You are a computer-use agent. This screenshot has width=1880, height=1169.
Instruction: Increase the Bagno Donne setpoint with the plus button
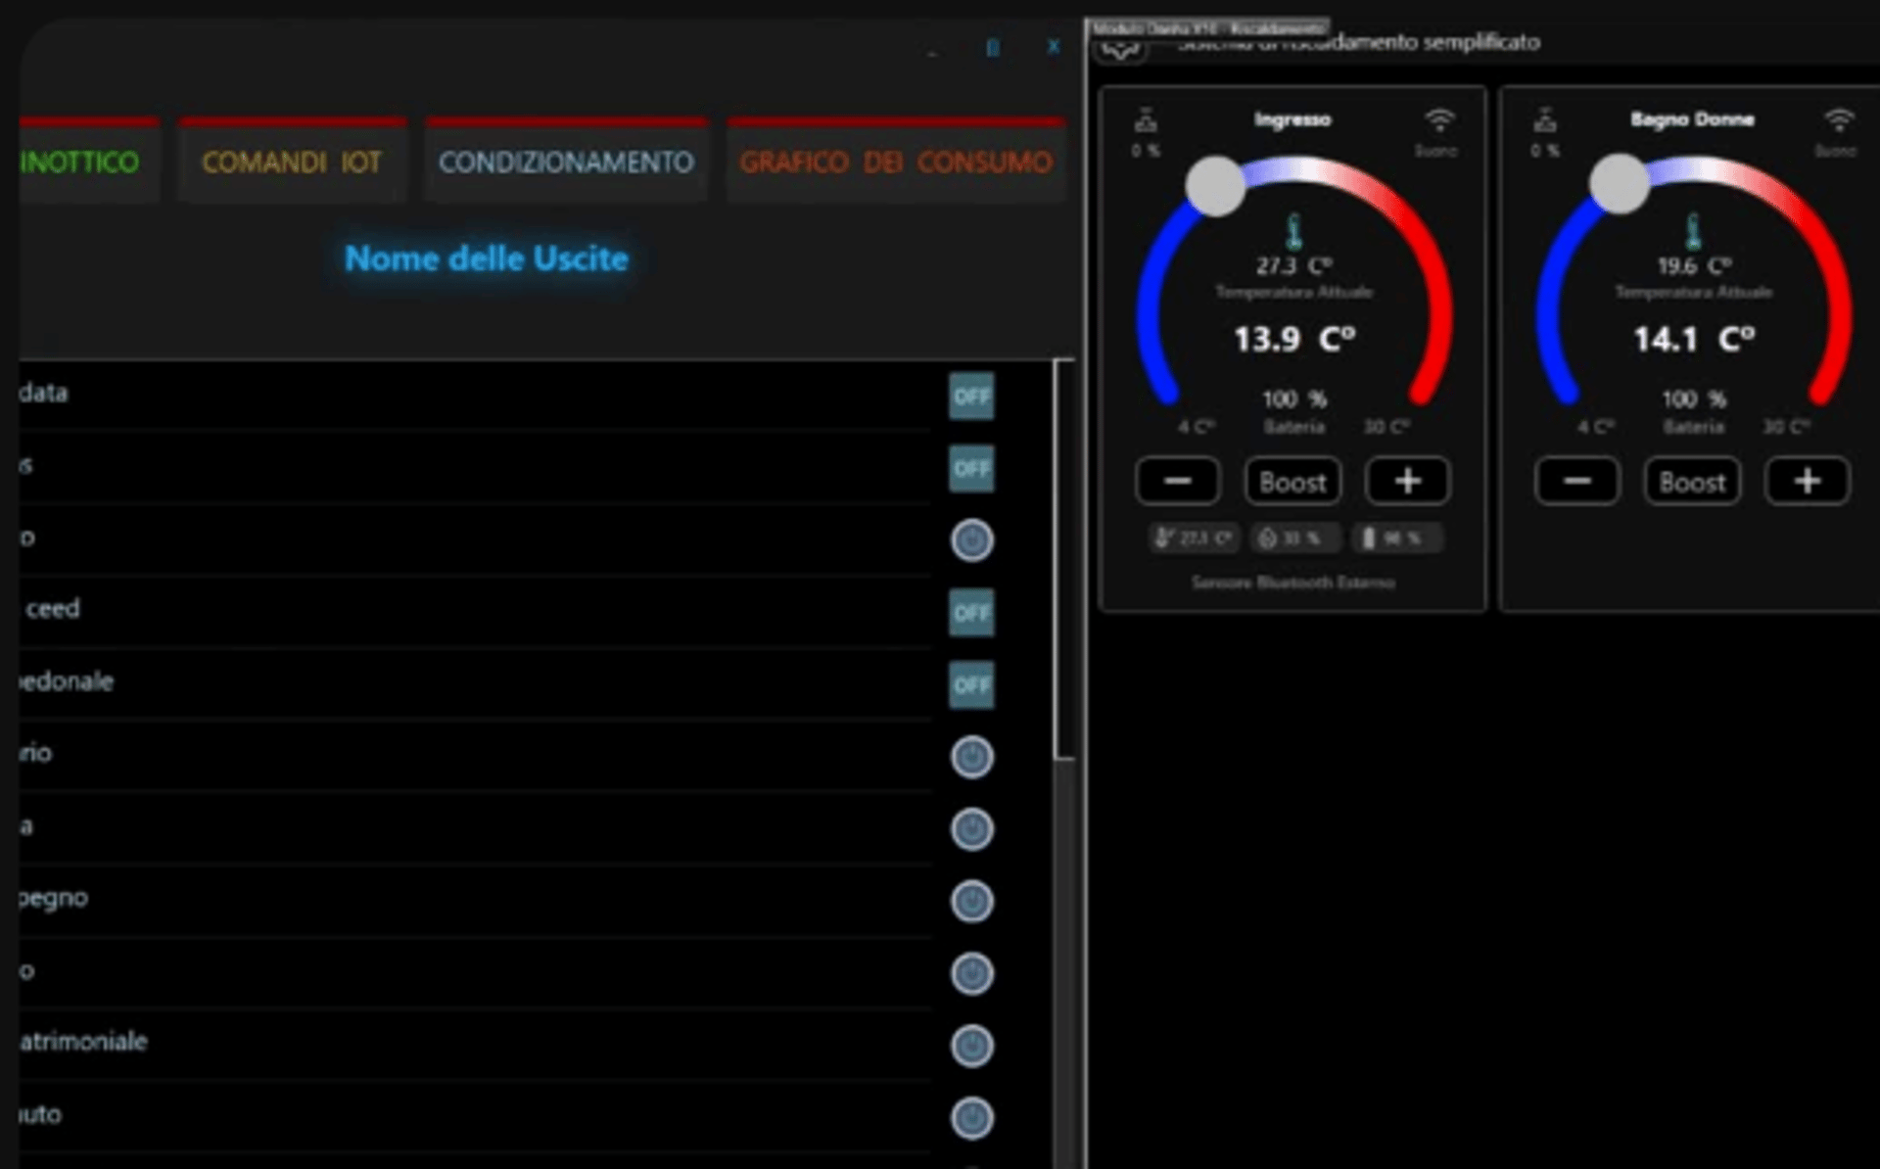tap(1808, 481)
